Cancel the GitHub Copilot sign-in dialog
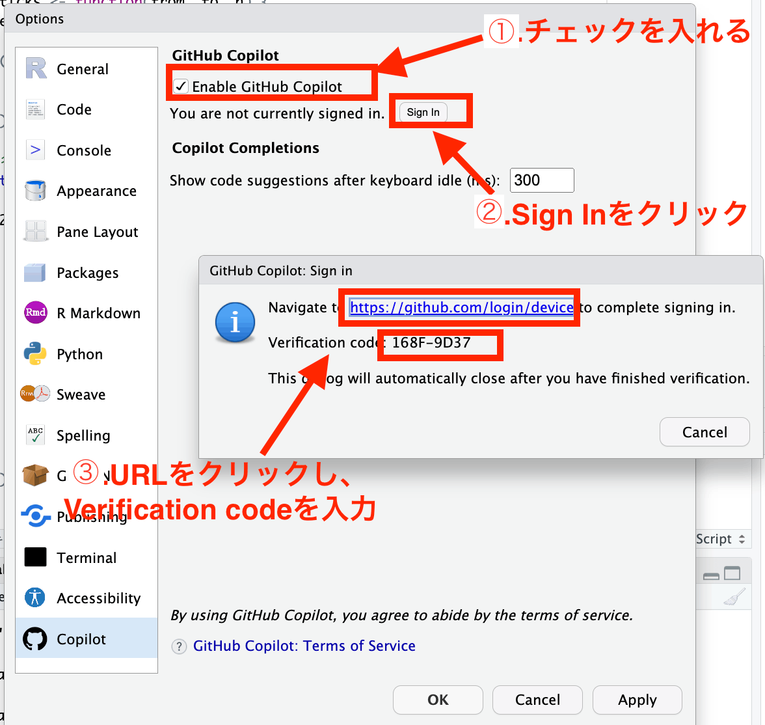The height and width of the screenshot is (725, 765). tap(705, 432)
